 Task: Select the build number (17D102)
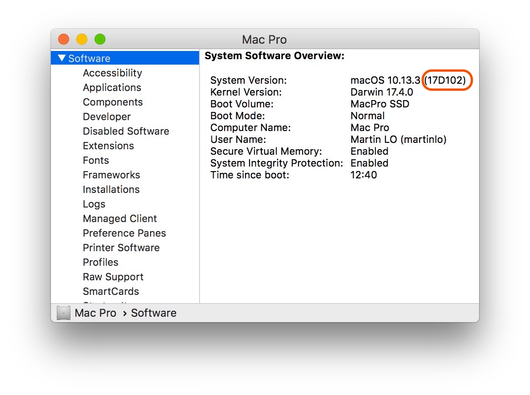[445, 80]
